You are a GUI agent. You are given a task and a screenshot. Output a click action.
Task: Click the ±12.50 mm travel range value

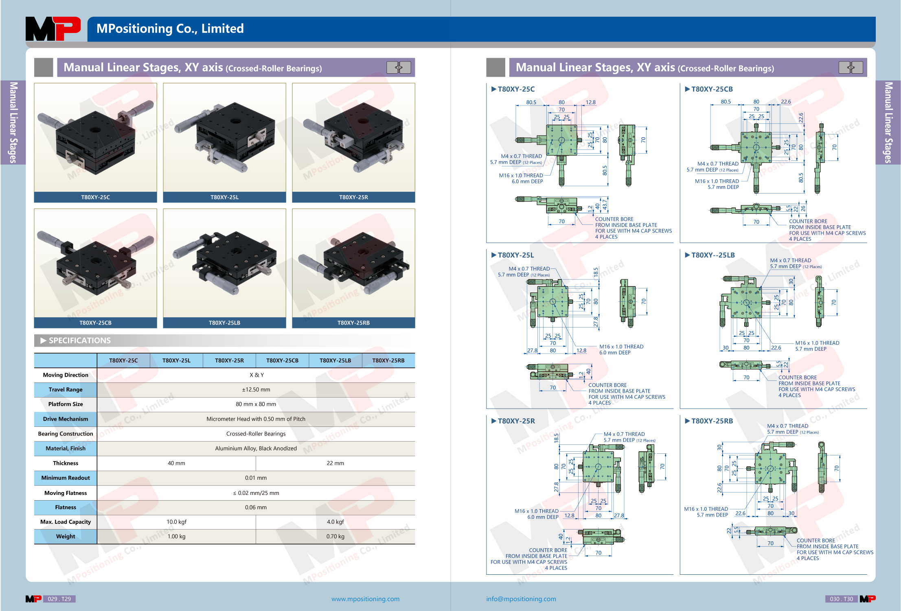point(256,390)
